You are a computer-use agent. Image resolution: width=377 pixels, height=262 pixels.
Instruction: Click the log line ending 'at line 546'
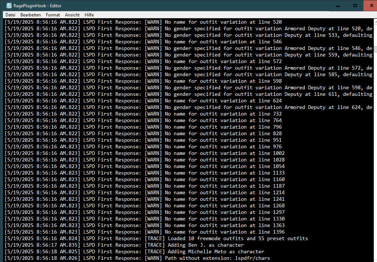tap(143, 42)
